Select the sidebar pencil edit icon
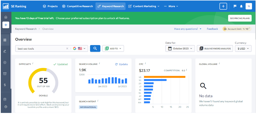 click(5, 51)
